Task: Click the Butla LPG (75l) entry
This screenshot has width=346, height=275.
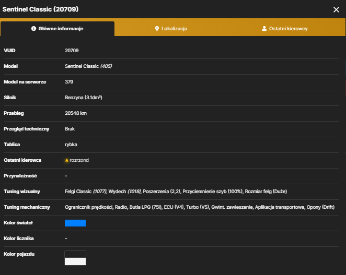Action: 145,207
